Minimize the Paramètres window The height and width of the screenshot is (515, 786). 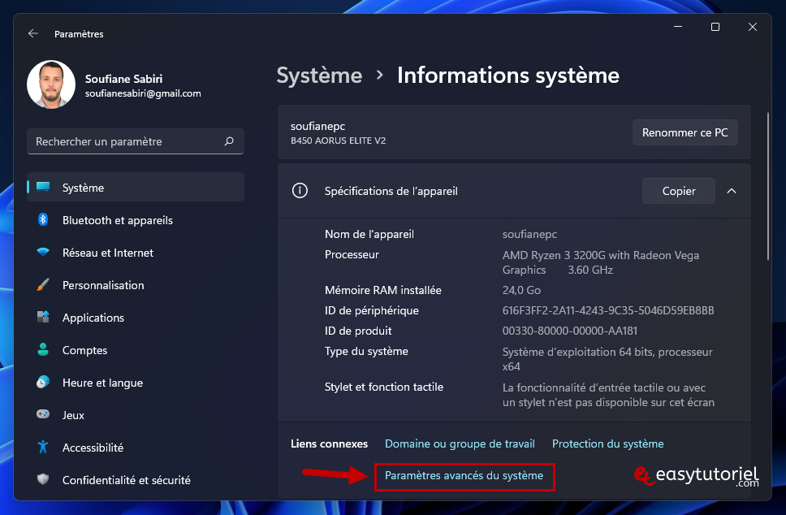[x=678, y=27]
